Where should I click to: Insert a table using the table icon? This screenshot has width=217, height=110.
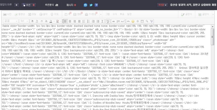coord(142,21)
